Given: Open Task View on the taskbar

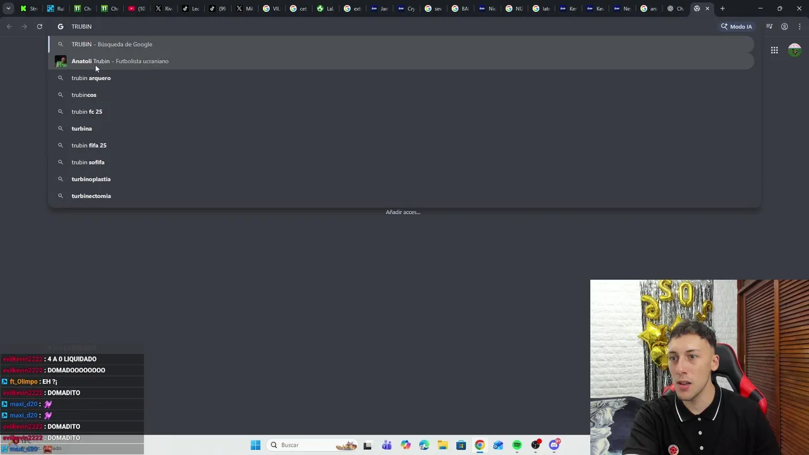Looking at the screenshot, I should [x=368, y=445].
